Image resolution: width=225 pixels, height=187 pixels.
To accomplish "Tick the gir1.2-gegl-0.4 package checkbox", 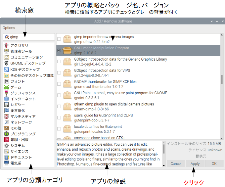I will [59, 62].
